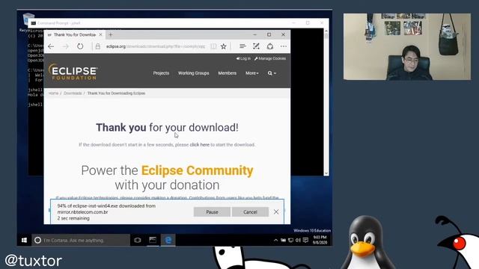Click the network icon in system tray
The width and height of the screenshot is (479, 269).
tap(290, 241)
